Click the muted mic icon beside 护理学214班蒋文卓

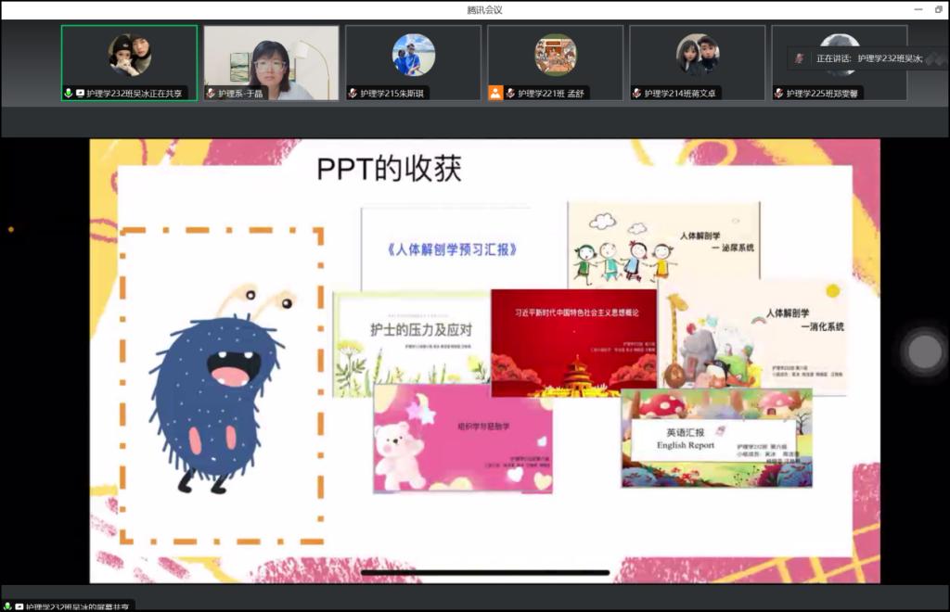pyautogui.click(x=636, y=94)
